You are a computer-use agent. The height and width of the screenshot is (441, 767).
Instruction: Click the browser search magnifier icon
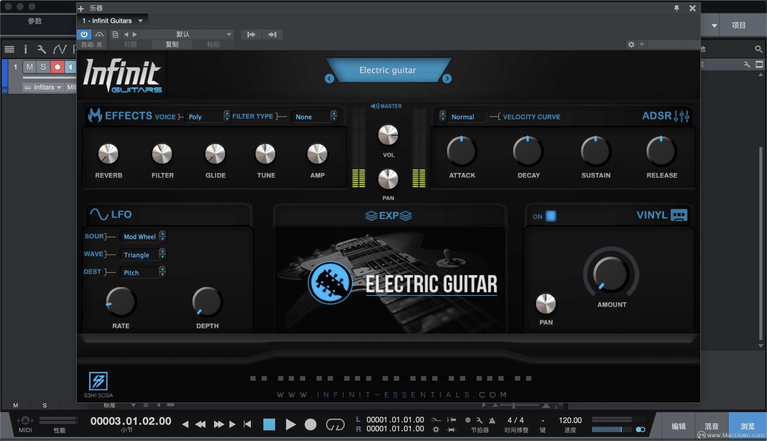(758, 49)
